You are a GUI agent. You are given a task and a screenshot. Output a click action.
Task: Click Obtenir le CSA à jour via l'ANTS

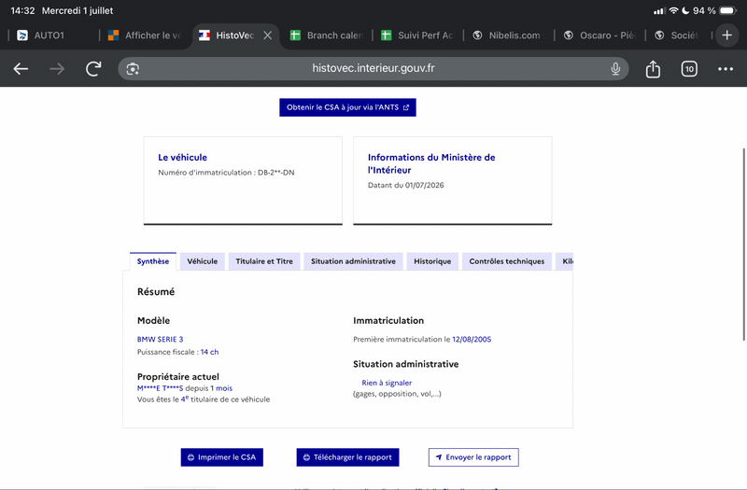tap(347, 107)
